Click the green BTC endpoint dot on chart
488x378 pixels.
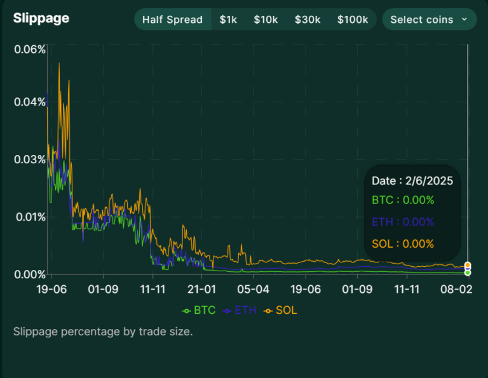(468, 273)
